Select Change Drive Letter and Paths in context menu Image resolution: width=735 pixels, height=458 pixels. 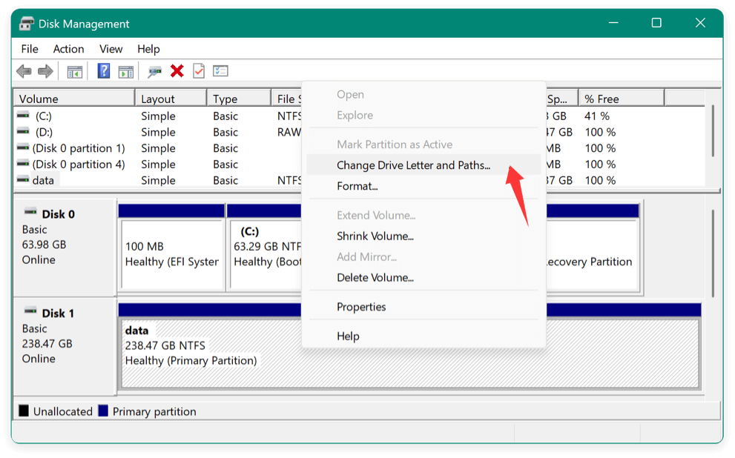tap(413, 165)
